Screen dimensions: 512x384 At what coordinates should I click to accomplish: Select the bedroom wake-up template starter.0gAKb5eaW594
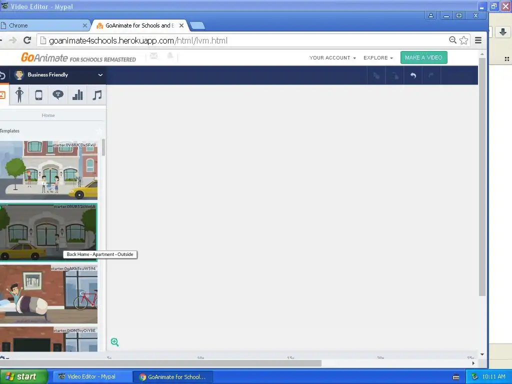[48, 294]
